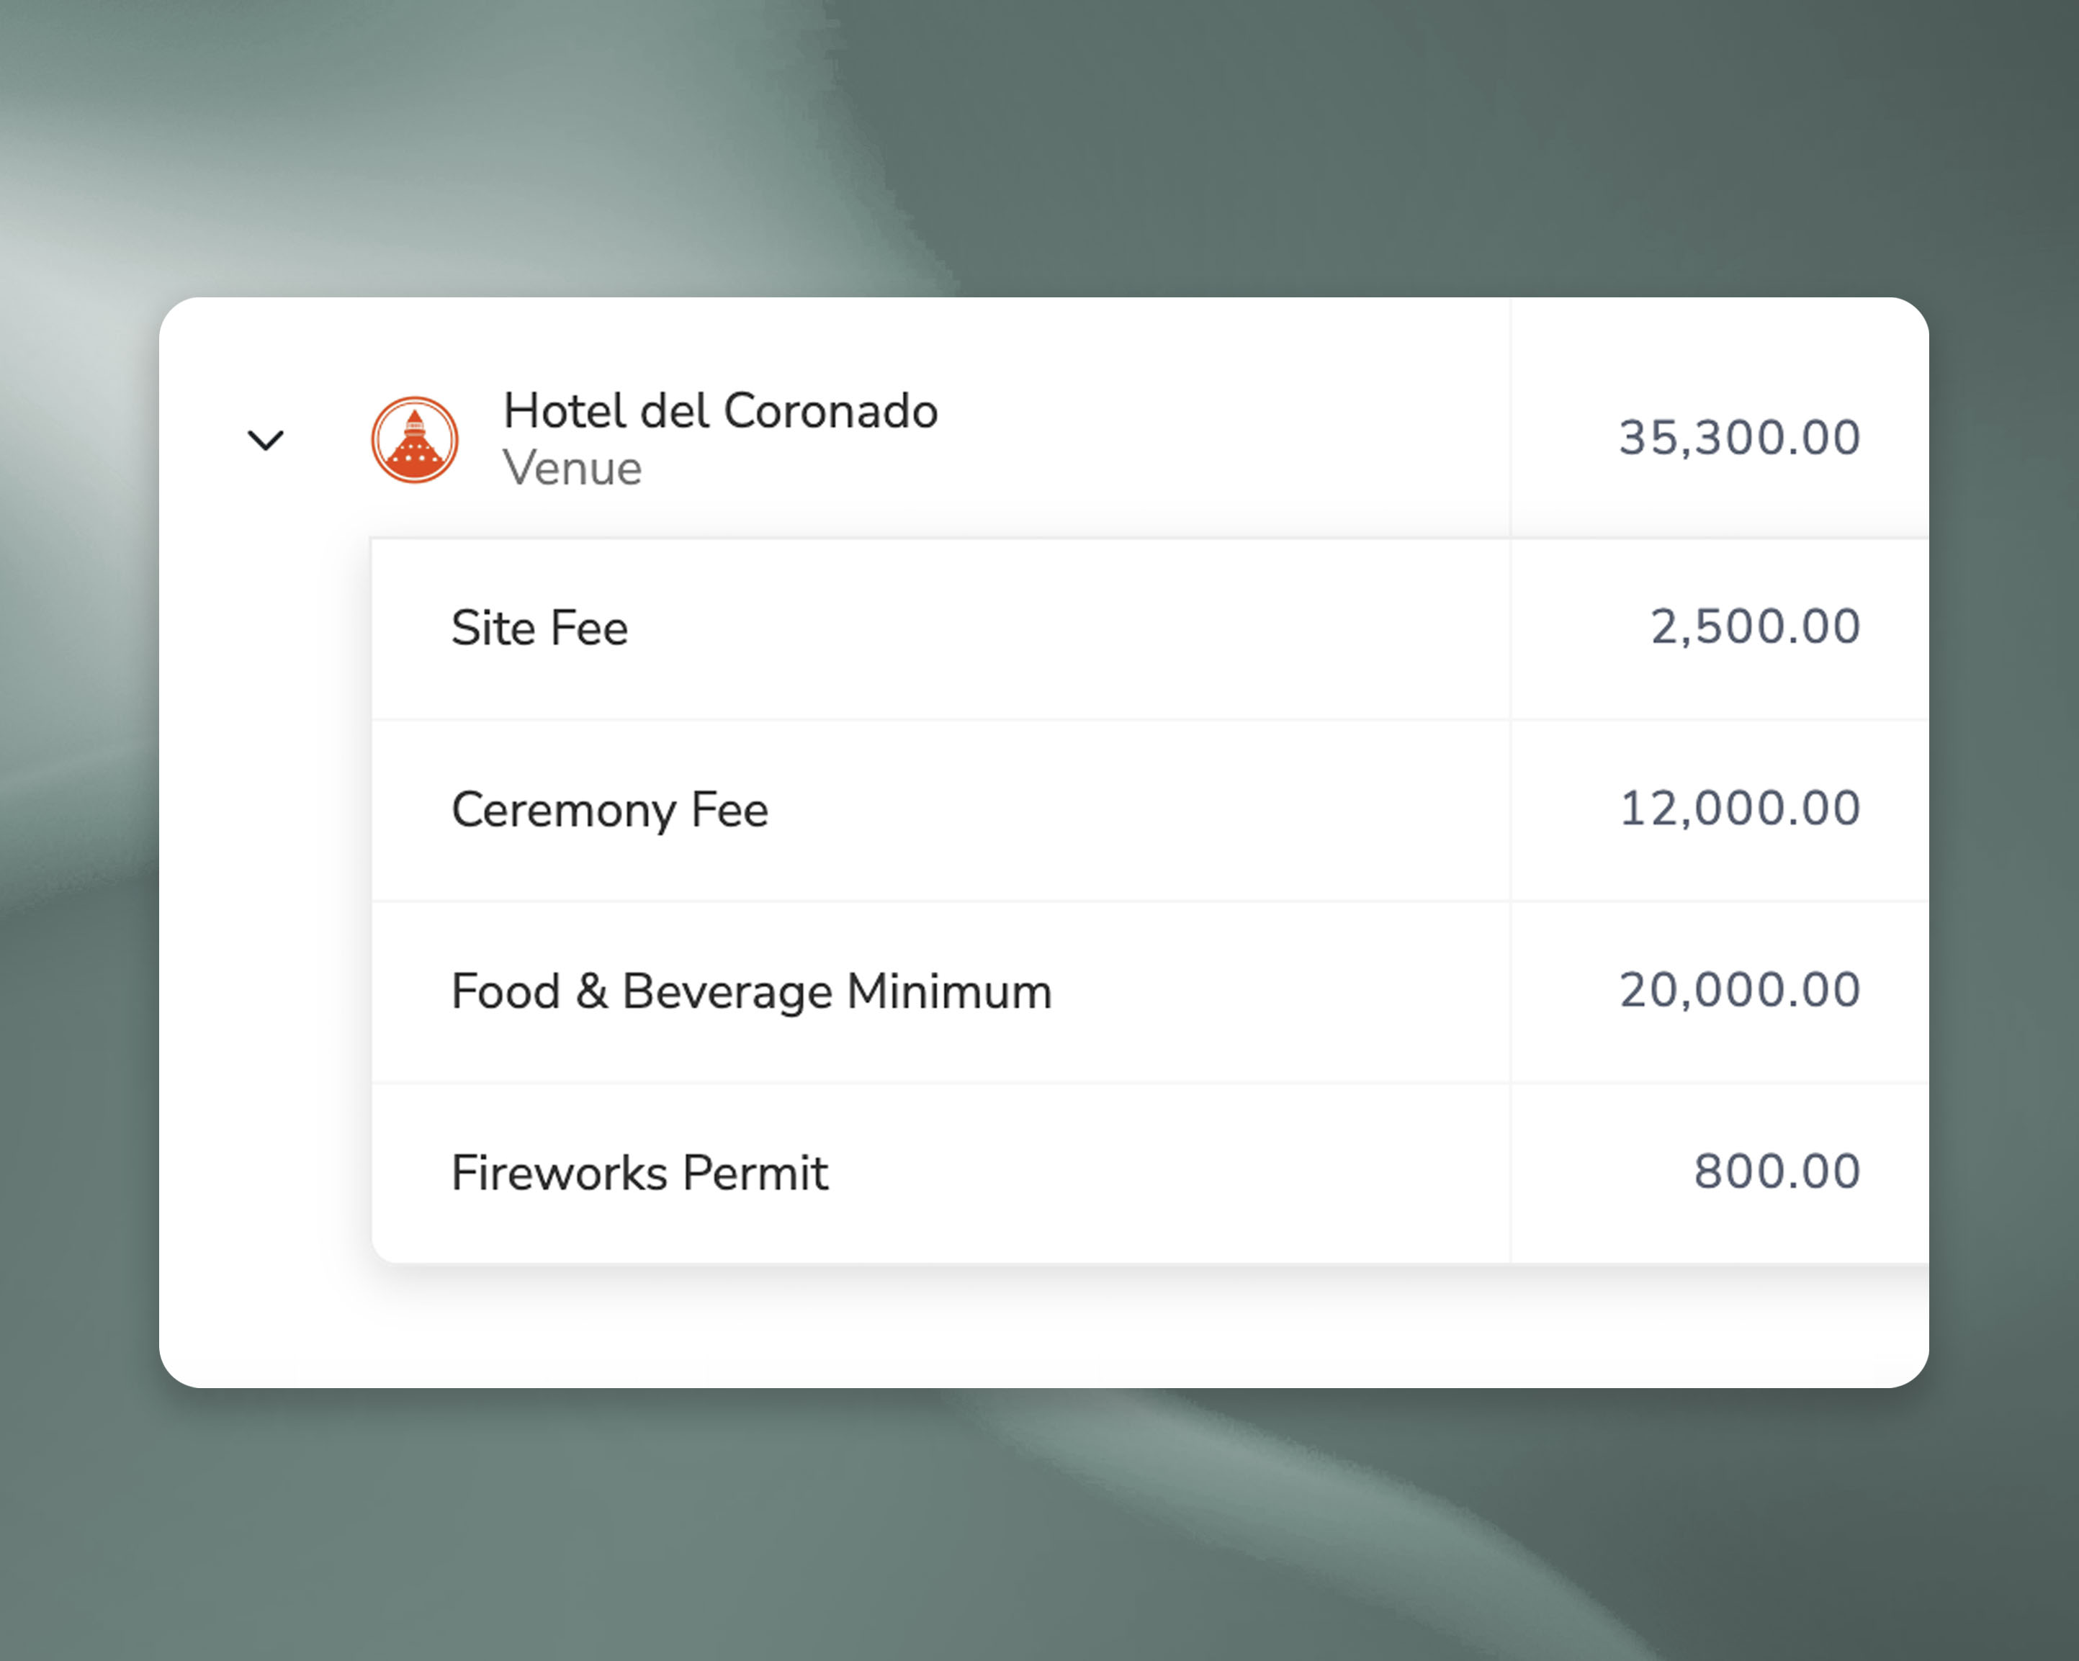Click the ampersand in Food & Beverage Minimum
The image size is (2079, 1661).
click(x=592, y=992)
